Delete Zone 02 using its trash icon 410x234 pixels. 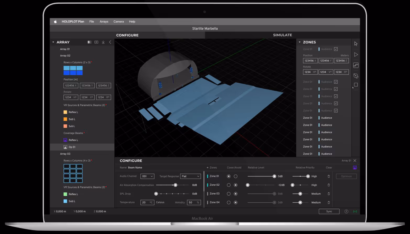329,185
